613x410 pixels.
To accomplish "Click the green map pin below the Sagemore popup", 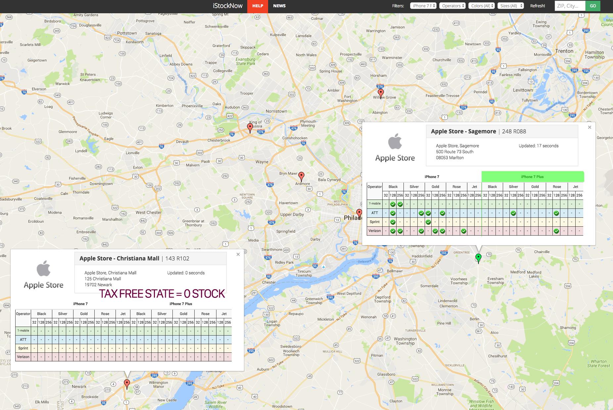I will 478,258.
